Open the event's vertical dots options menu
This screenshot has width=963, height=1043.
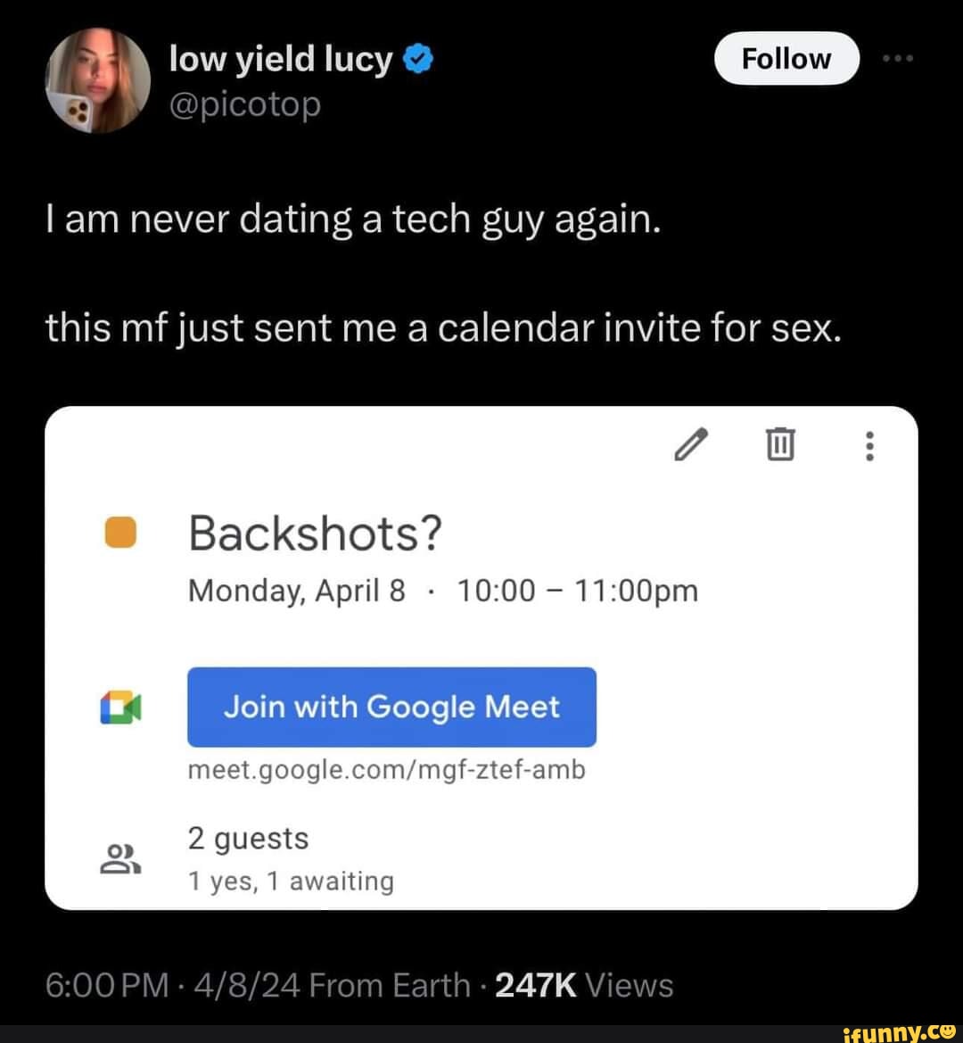coord(870,444)
